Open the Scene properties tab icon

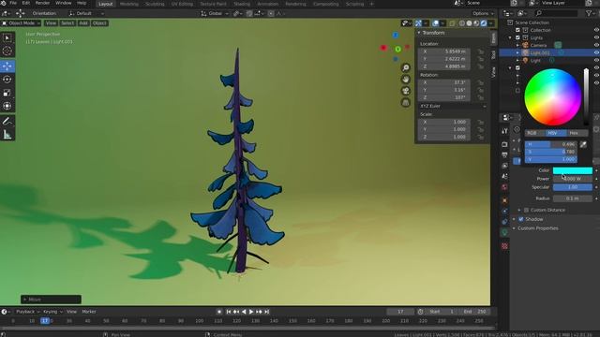click(504, 177)
